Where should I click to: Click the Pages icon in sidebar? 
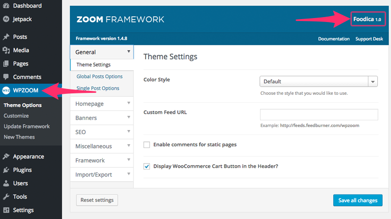[6, 64]
